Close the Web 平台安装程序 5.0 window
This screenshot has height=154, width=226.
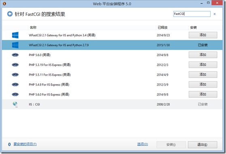pyautogui.click(x=217, y=3)
